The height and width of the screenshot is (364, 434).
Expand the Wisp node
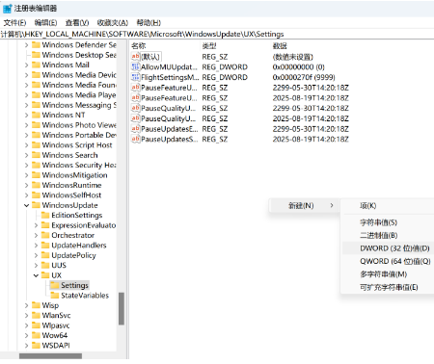[x=26, y=305]
